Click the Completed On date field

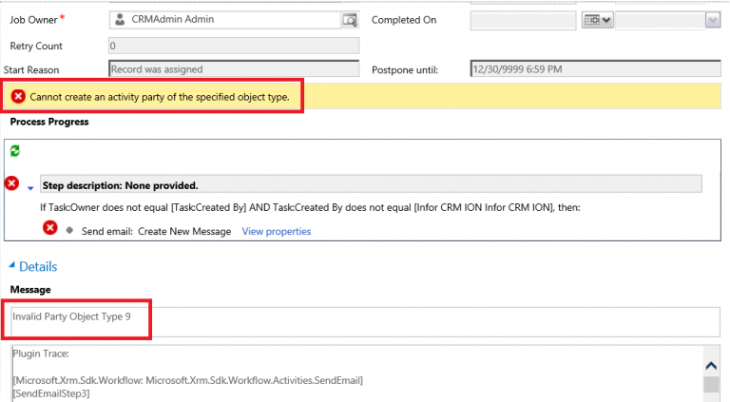coord(523,21)
